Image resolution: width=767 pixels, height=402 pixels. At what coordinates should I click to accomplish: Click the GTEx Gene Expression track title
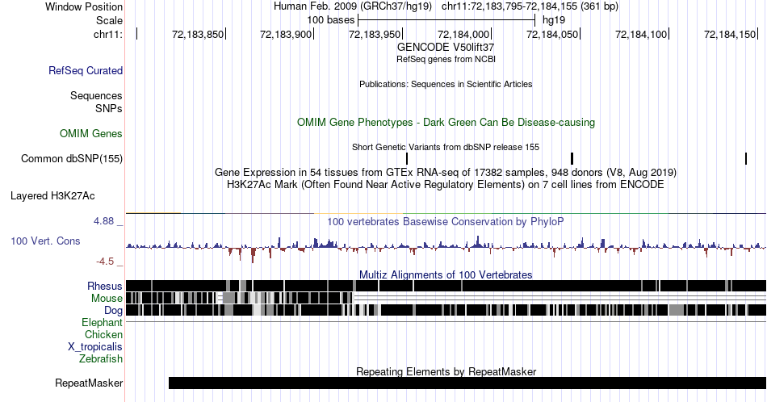click(x=446, y=173)
